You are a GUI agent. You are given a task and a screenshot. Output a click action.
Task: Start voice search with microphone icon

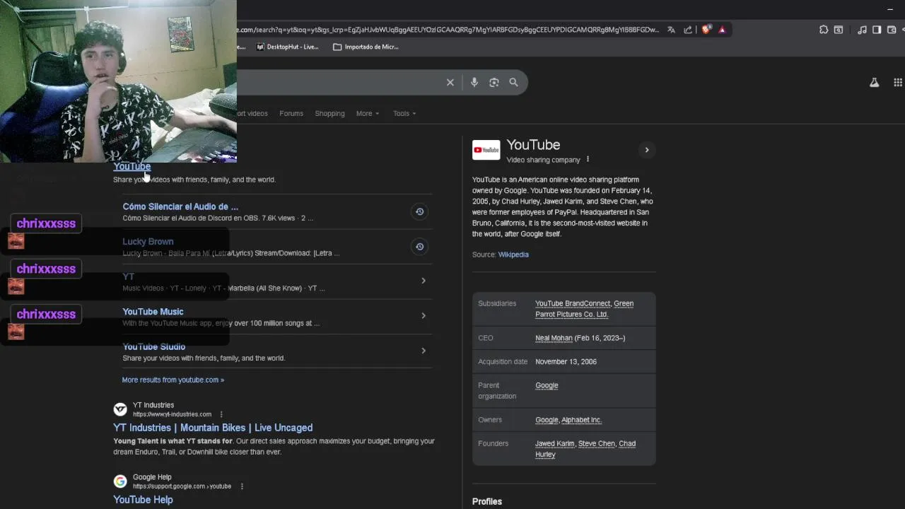point(474,83)
